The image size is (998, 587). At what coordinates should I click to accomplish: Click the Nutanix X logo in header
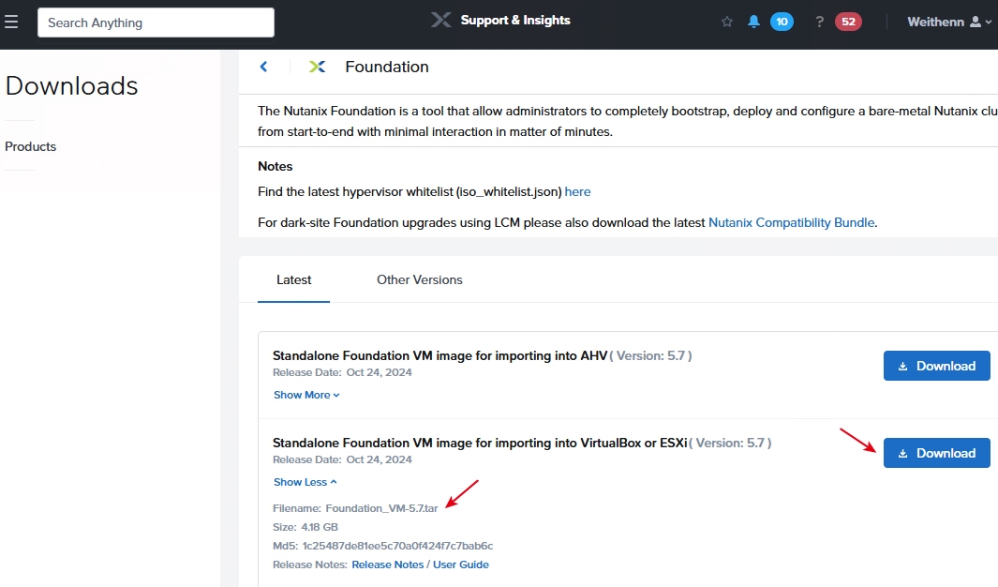440,21
